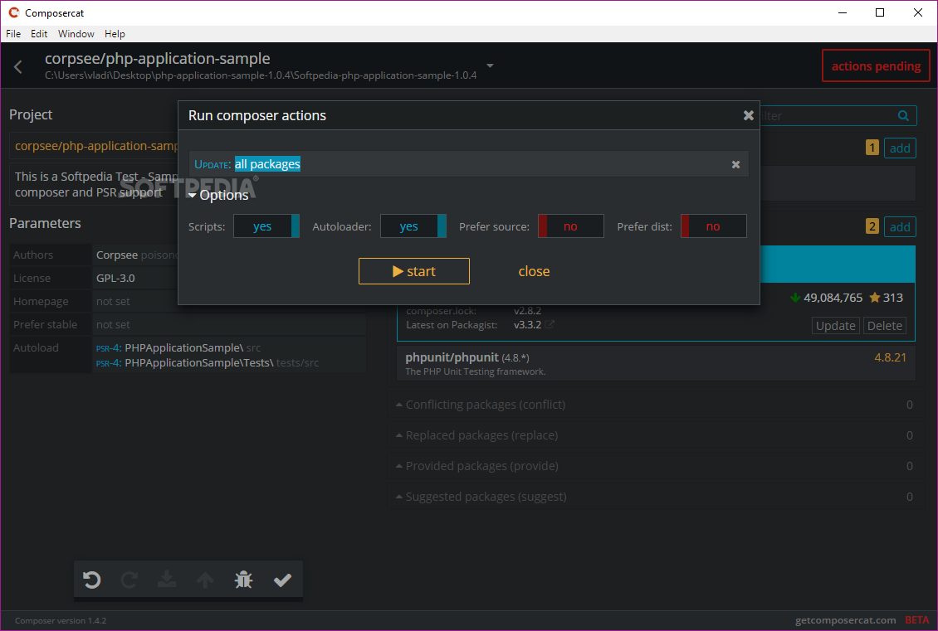Screen dimensions: 938x631
Task: Click the redo icon in bottom toolbar
Action: 129,580
